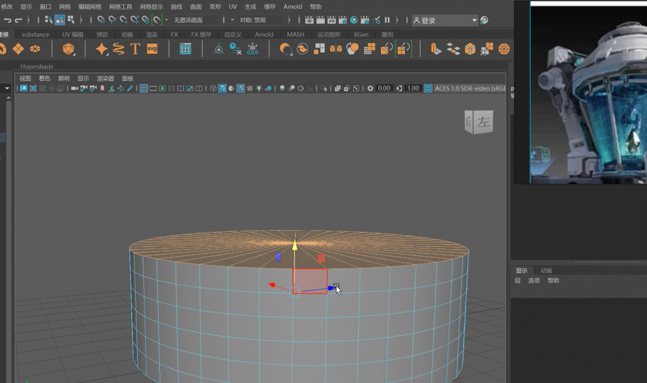
Task: Switch to the MASH shelf tab
Action: tap(296, 34)
